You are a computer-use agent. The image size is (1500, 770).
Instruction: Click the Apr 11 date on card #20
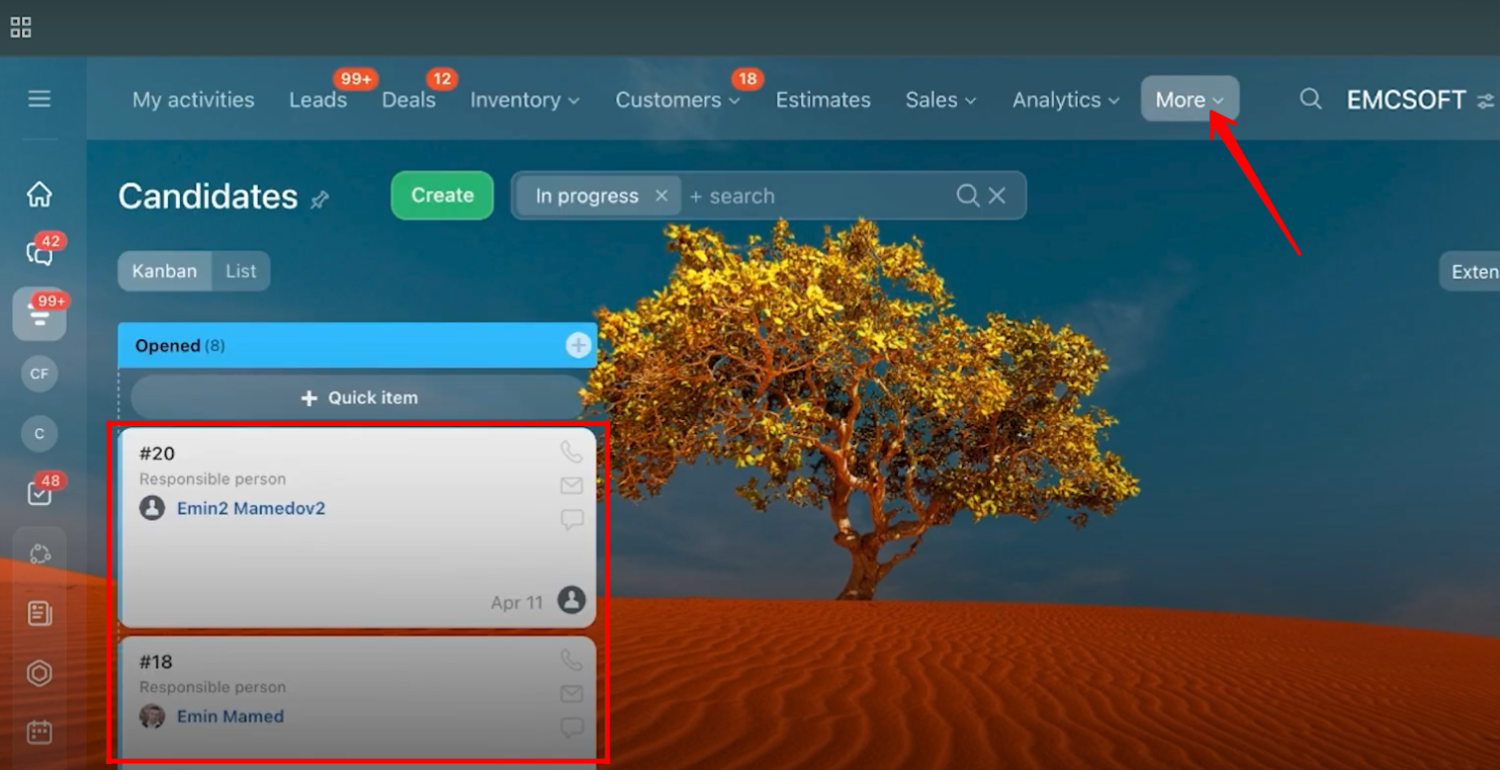pos(517,602)
